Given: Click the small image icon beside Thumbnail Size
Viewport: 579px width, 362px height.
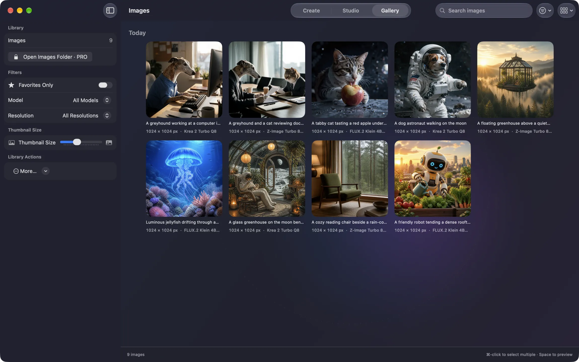Looking at the screenshot, I should pyautogui.click(x=12, y=142).
